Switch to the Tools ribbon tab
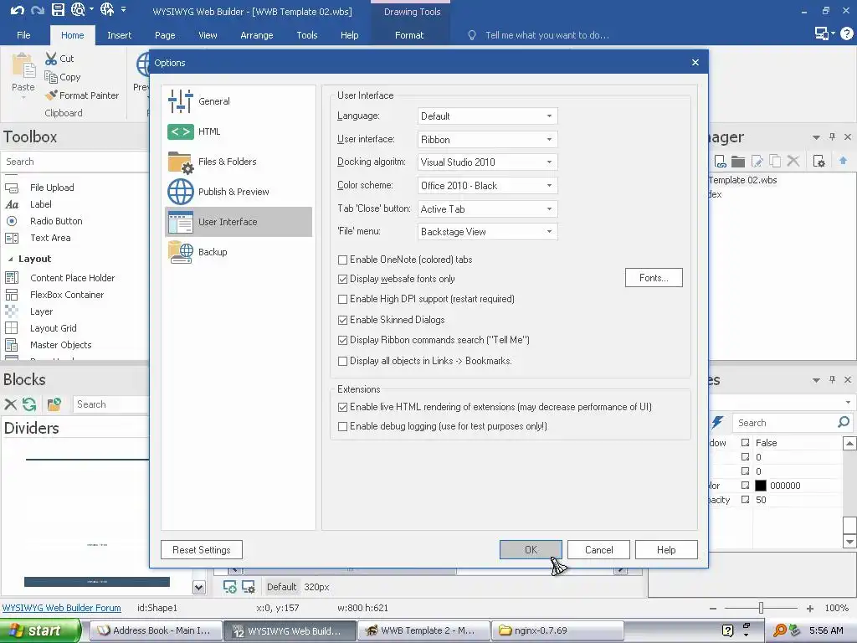This screenshot has height=643, width=857. 306,35
